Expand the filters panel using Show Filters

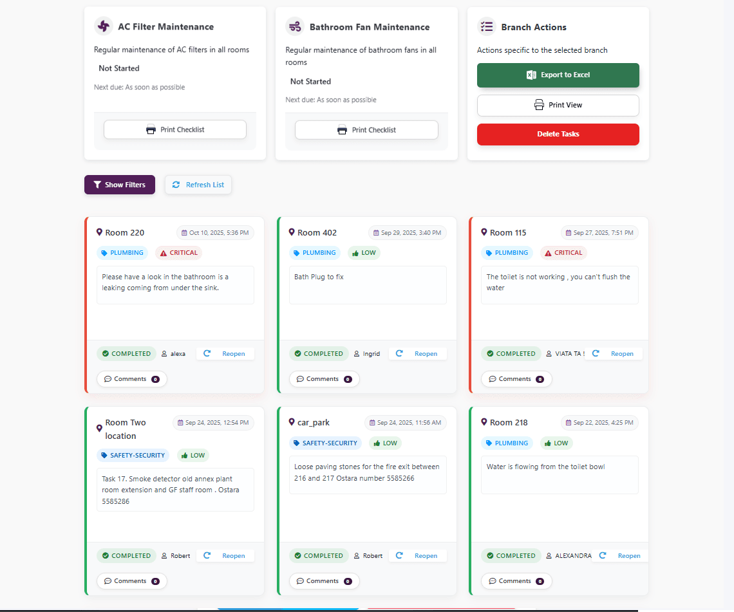click(119, 185)
